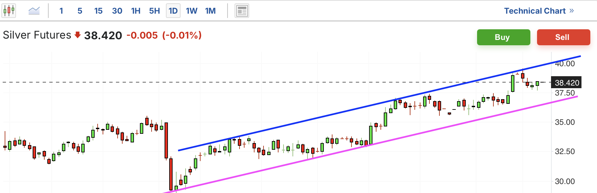597x193 pixels.
Task: Click the 32.50 price axis label
Action: pyautogui.click(x=565, y=151)
